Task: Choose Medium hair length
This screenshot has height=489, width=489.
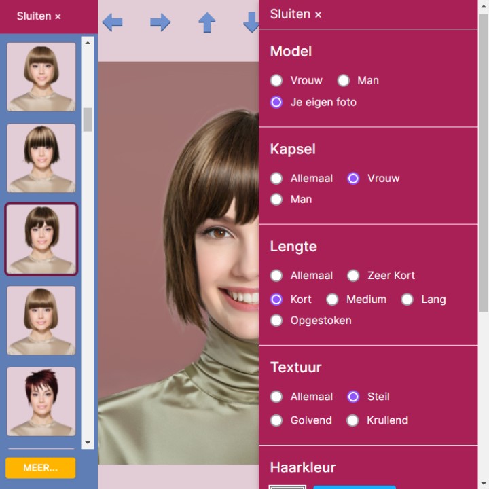Action: click(332, 300)
